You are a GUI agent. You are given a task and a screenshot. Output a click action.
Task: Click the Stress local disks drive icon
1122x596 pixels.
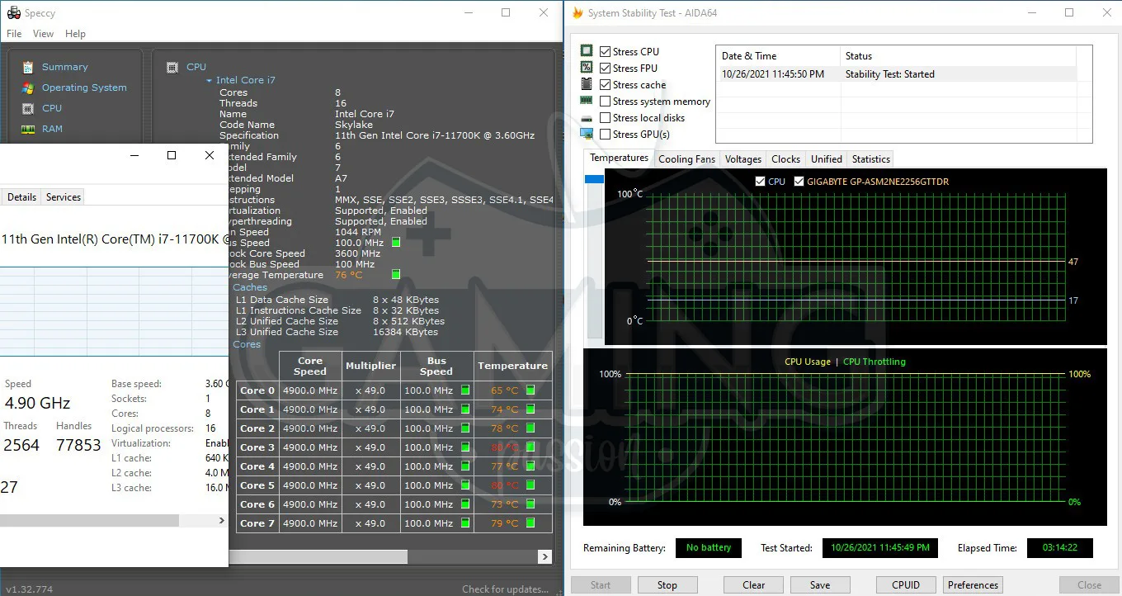[587, 118]
